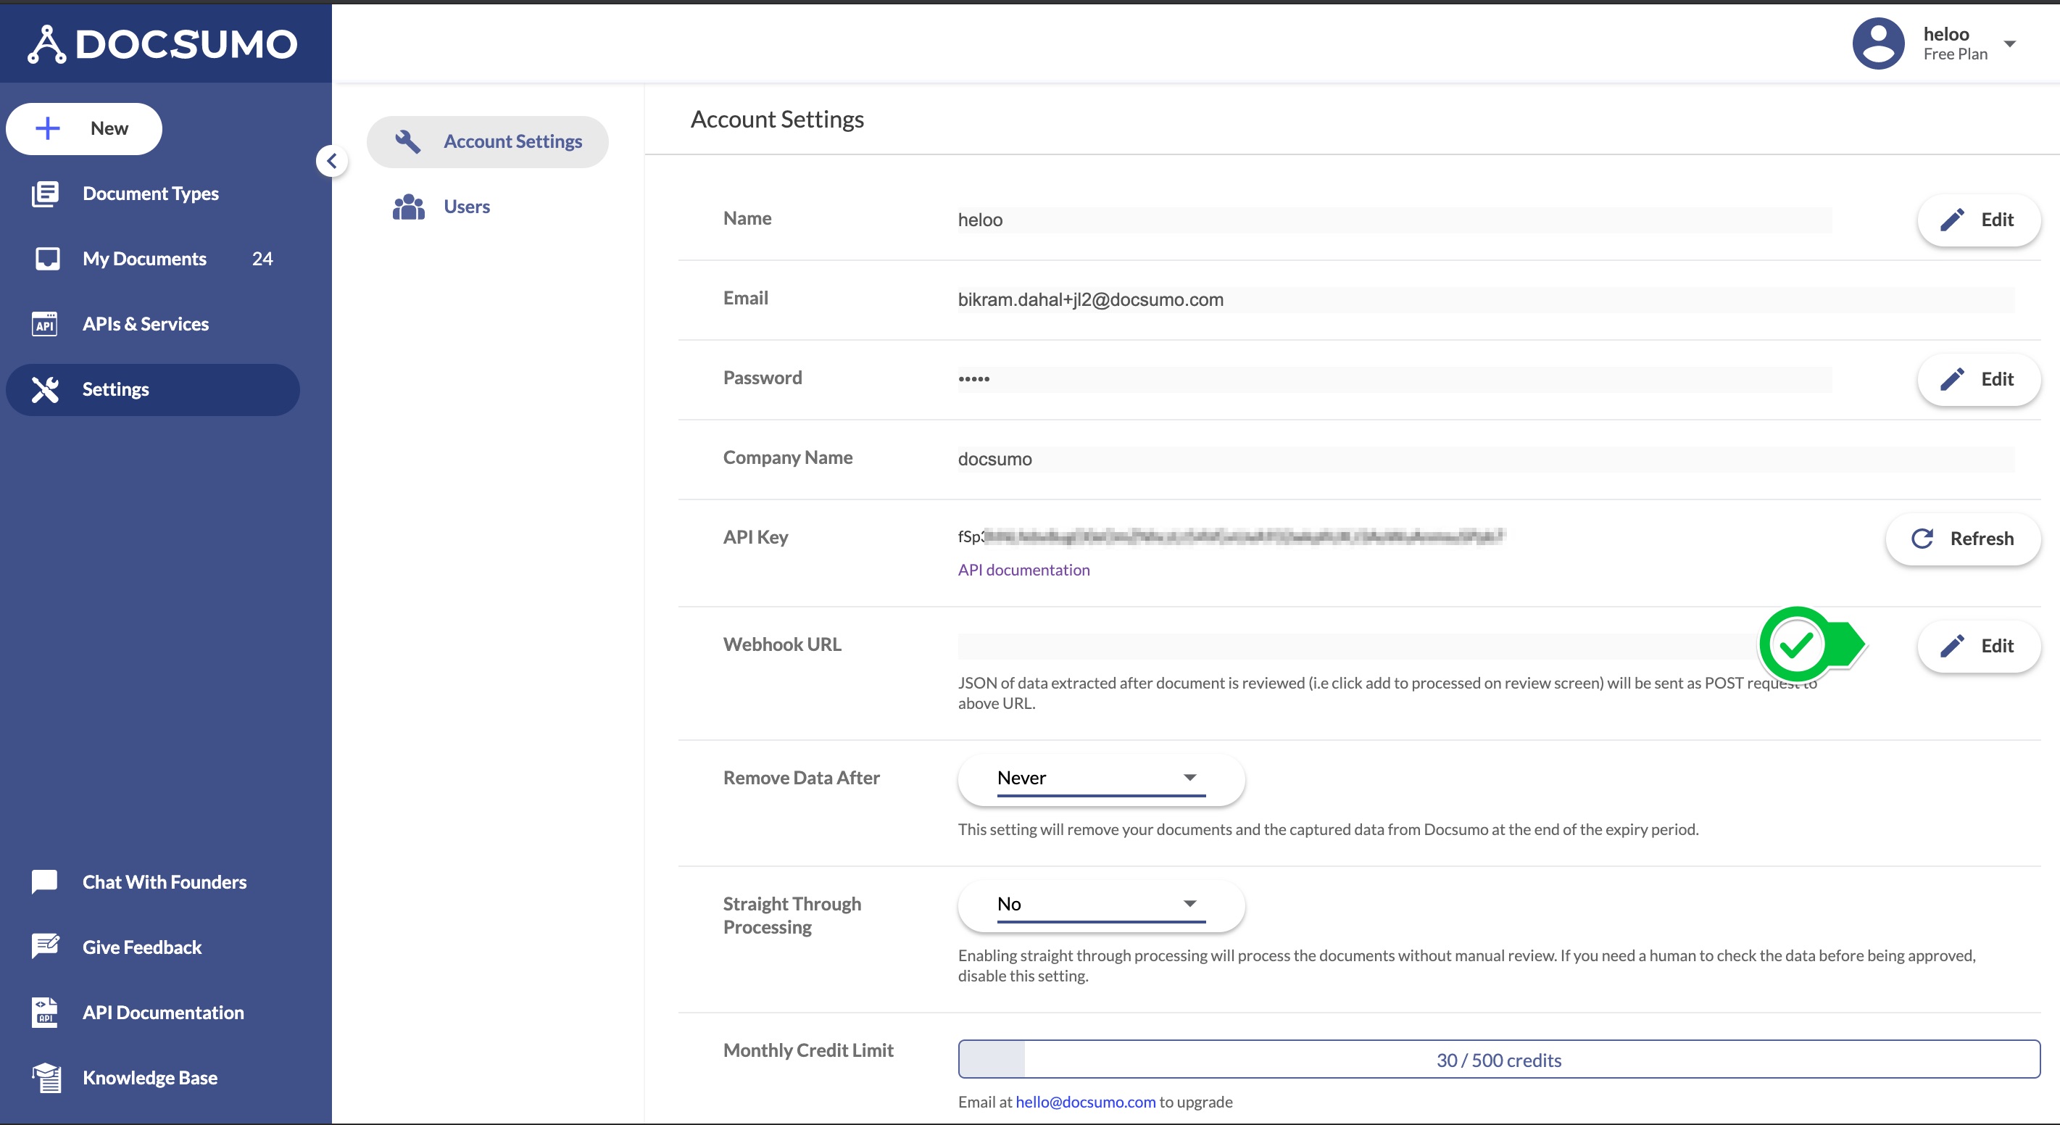
Task: Click the pencil icon in Name row
Action: tap(1952, 220)
